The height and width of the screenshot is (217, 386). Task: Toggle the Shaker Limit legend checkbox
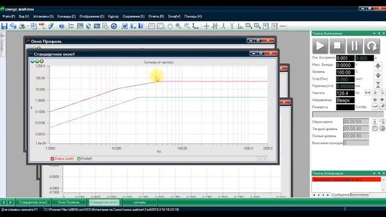pyautogui.click(x=52, y=159)
